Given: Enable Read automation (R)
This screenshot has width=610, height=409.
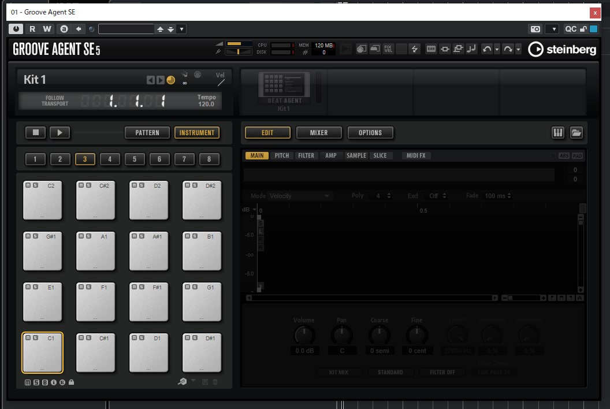Looking at the screenshot, I should click(32, 29).
